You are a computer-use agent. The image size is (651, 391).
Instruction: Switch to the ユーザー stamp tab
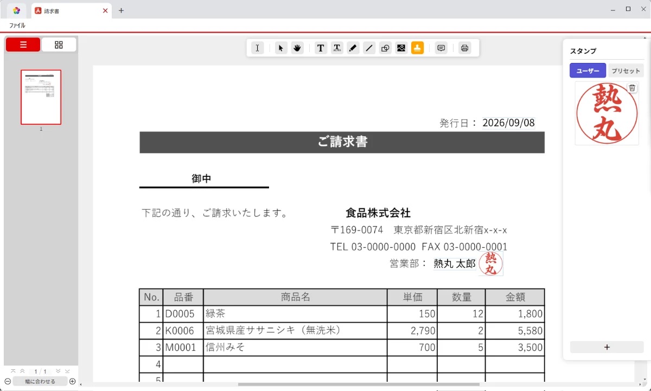(x=588, y=70)
